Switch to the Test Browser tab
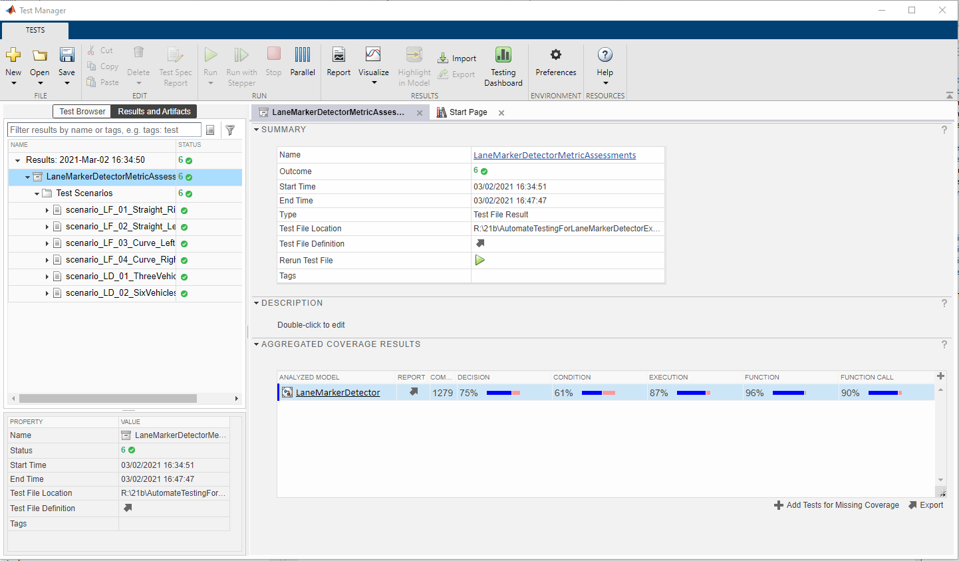 tap(82, 112)
